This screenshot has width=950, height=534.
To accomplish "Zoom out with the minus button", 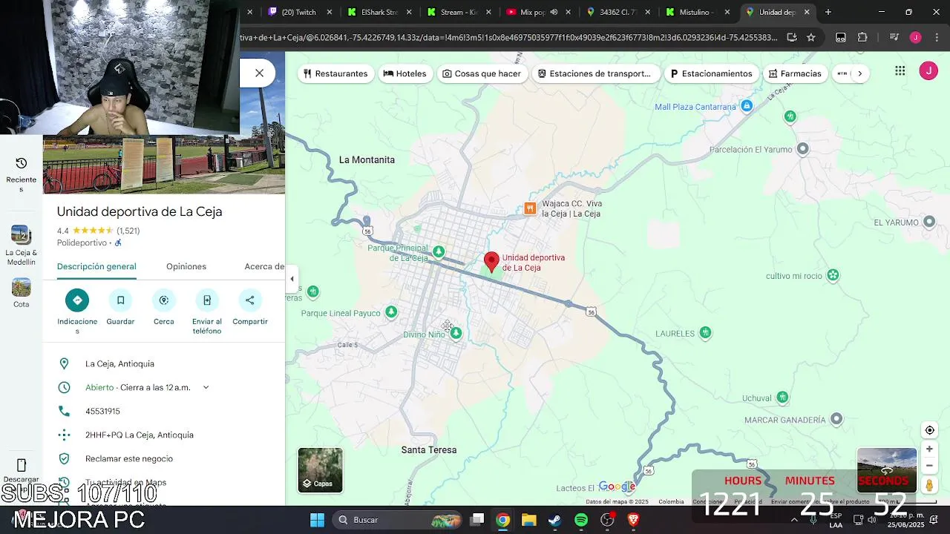I will click(929, 466).
